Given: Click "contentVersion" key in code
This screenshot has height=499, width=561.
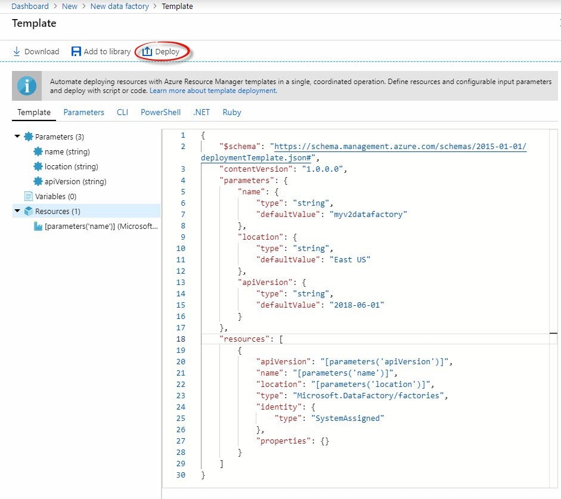Looking at the screenshot, I should [256, 169].
